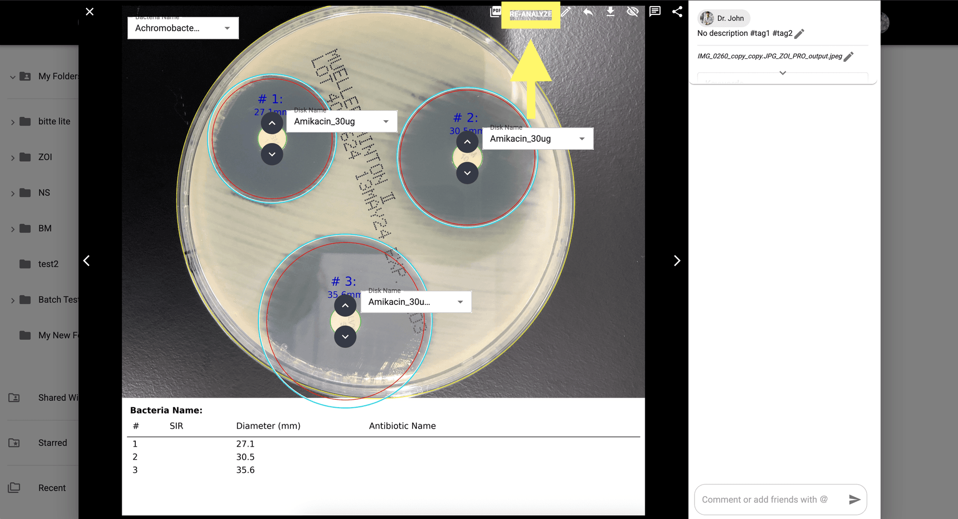Close the image viewer with the X

click(x=90, y=11)
